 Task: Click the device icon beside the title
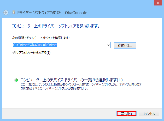point(14,13)
